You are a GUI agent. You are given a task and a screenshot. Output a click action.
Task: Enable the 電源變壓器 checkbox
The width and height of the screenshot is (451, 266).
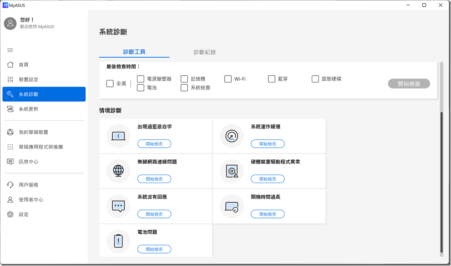click(141, 79)
